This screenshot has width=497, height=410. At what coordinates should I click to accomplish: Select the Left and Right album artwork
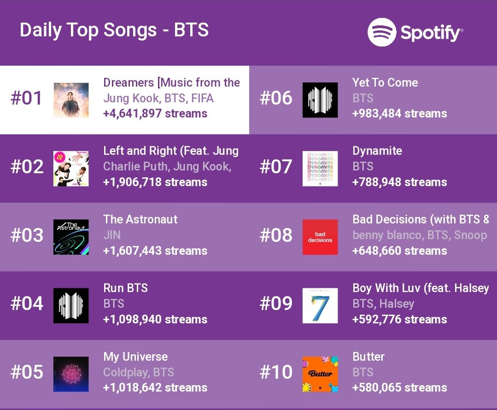tap(71, 169)
